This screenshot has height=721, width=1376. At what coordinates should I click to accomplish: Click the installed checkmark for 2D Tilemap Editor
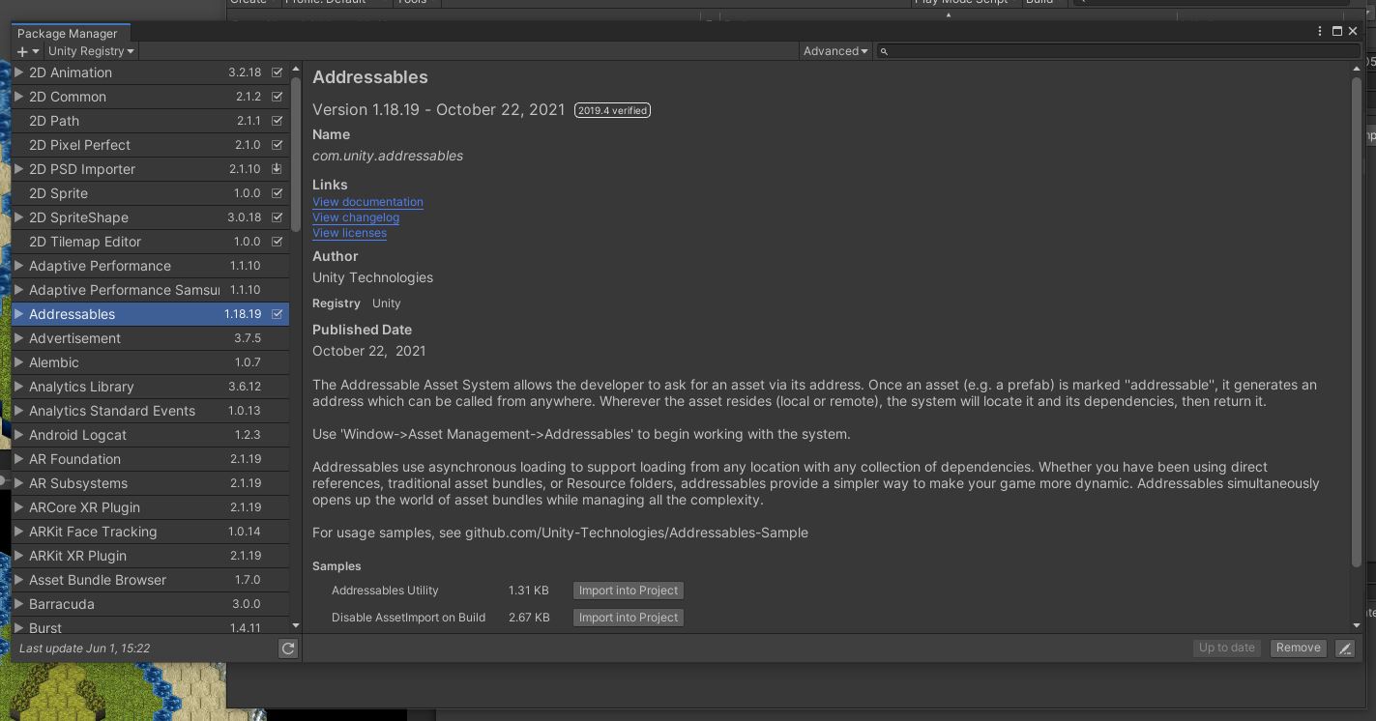pyautogui.click(x=278, y=242)
